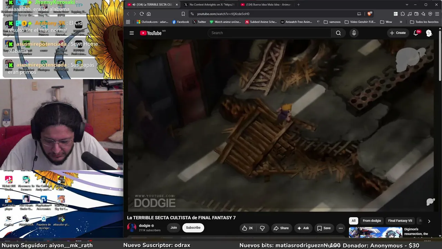
Task: Open the vamonos bookmarks folder
Action: pyautogui.click(x=332, y=22)
